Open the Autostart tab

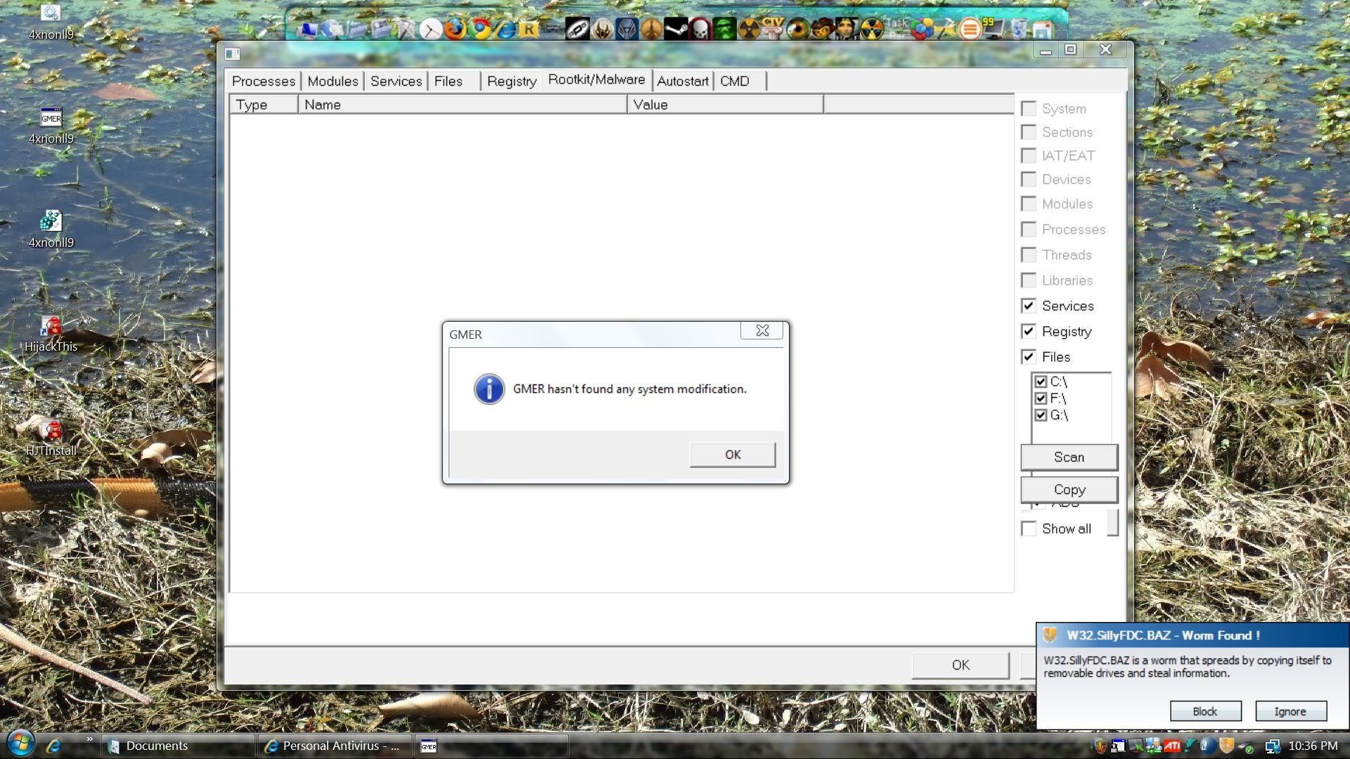pos(683,81)
